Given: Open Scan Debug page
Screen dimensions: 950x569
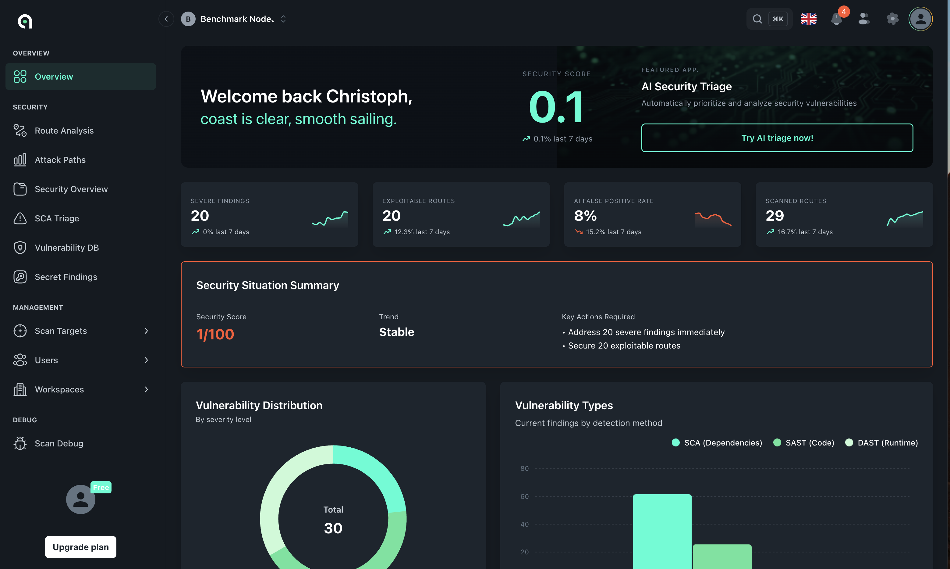Looking at the screenshot, I should tap(81, 444).
